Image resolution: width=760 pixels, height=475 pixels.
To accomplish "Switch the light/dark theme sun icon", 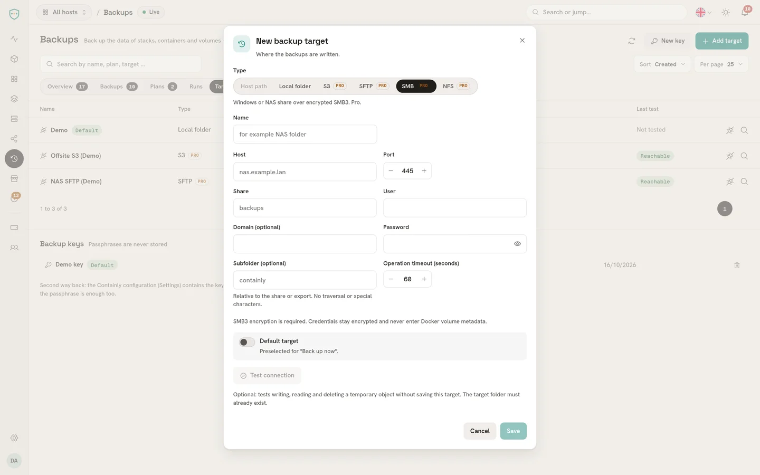I will [x=726, y=12].
